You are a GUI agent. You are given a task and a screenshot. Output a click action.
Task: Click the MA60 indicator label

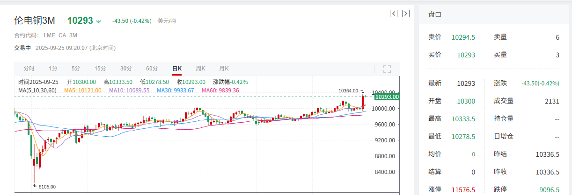220,90
